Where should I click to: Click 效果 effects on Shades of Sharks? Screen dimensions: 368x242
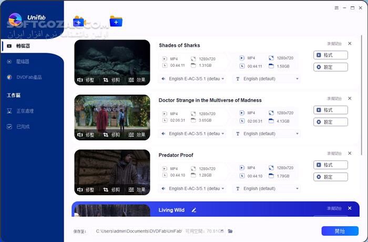click(x=137, y=80)
